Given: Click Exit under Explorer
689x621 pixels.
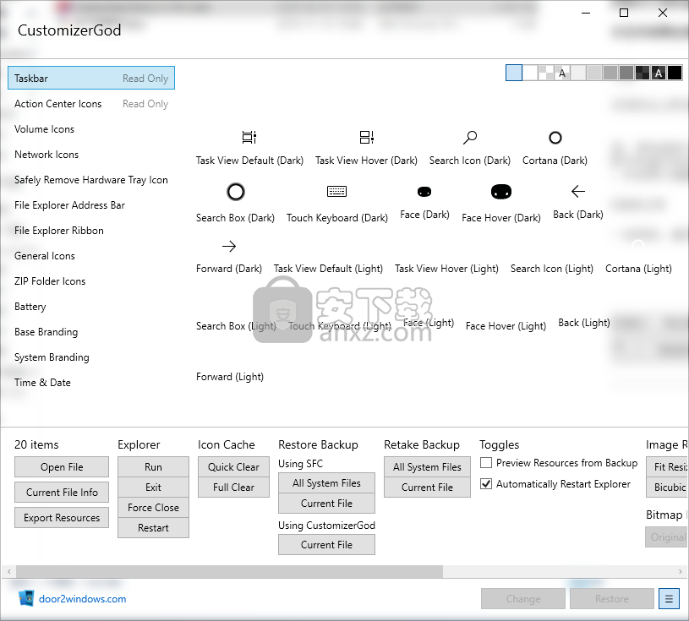Looking at the screenshot, I should coord(153,487).
